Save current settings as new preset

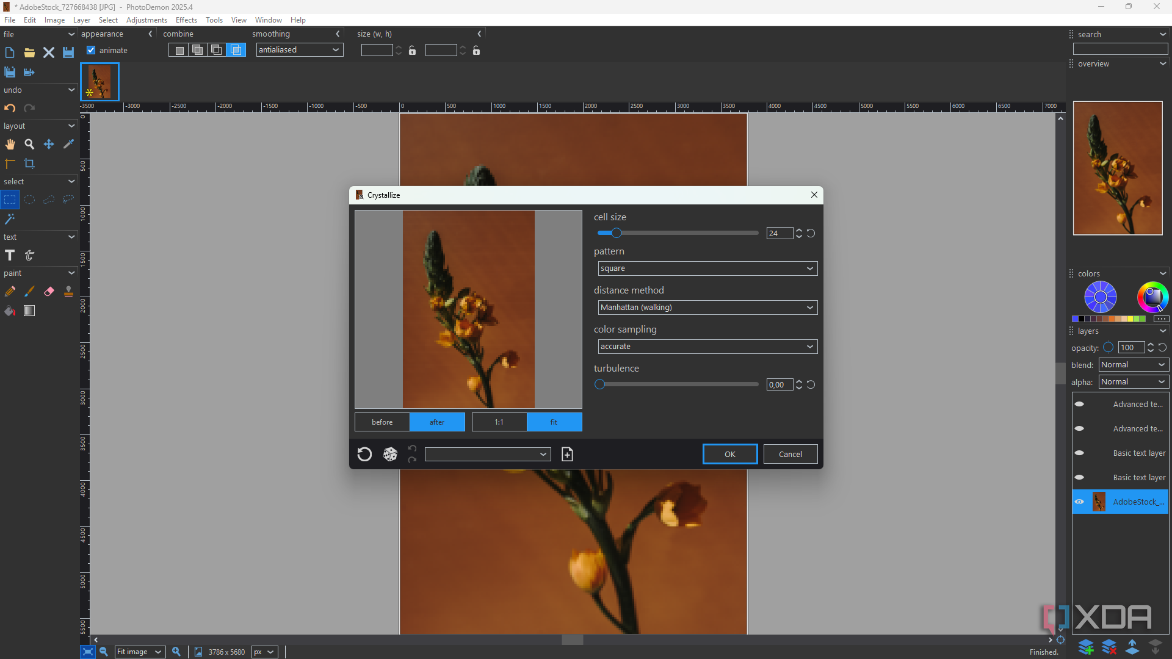[x=567, y=454]
